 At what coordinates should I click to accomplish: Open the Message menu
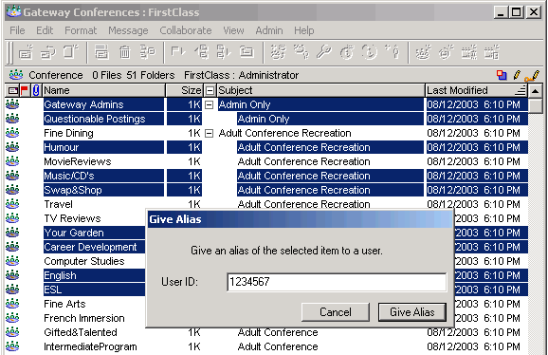click(128, 30)
